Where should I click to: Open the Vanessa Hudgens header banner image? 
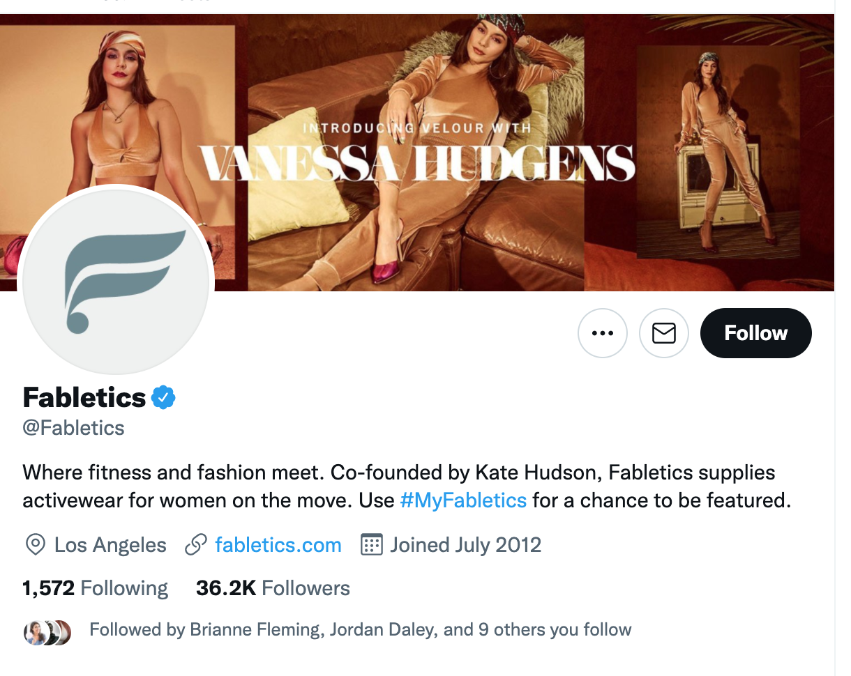coord(488,105)
